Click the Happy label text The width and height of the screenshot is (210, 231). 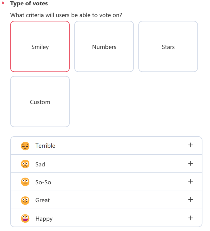click(44, 219)
